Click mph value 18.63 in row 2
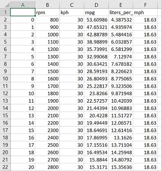Viewport: 161px width, 171px height. tap(145, 20)
